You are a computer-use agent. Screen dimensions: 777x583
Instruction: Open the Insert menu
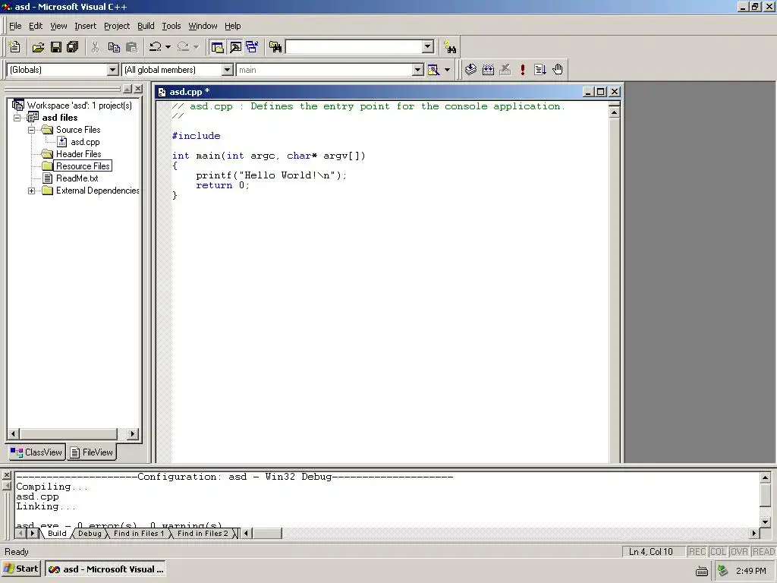tap(85, 26)
